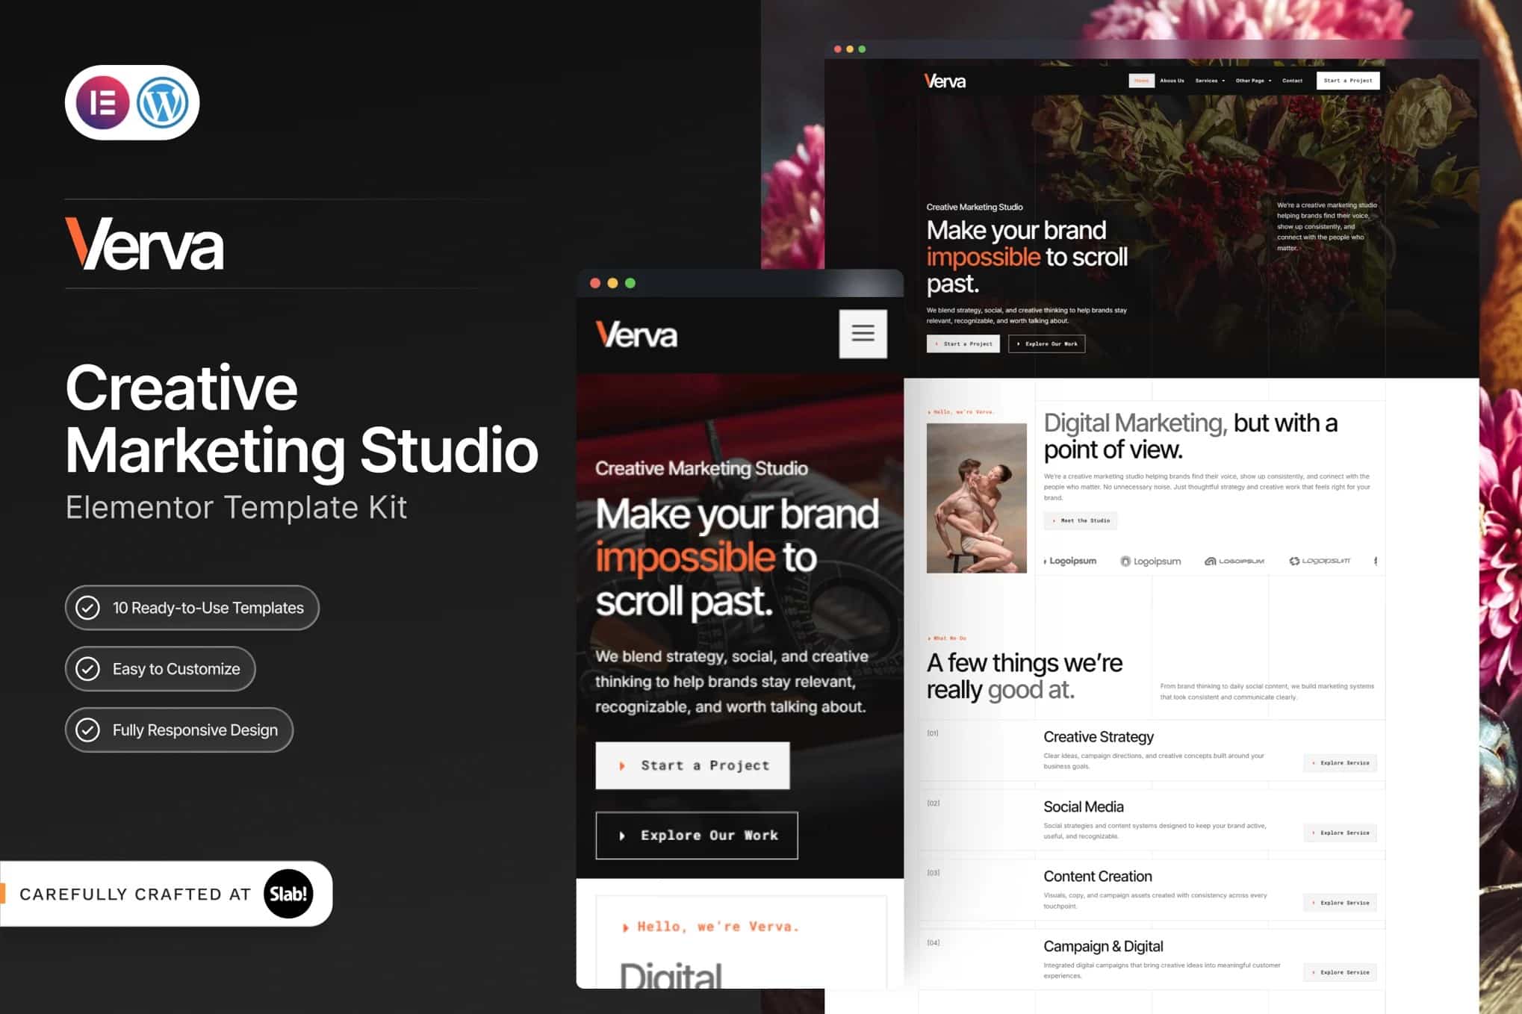Click the Slab! round black logo

coord(288,894)
